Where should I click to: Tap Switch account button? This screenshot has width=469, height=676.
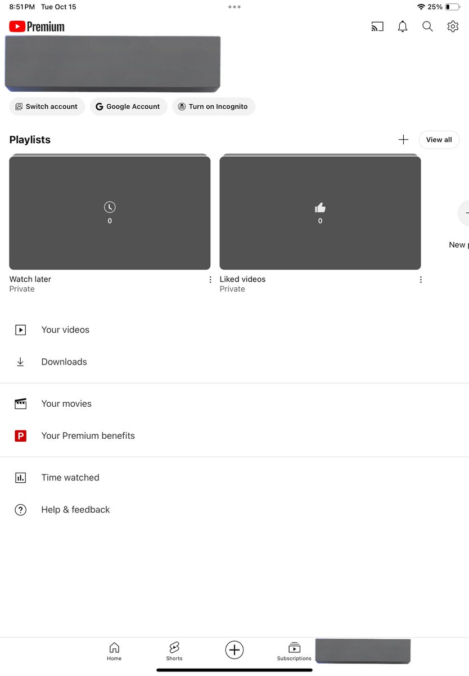pos(47,106)
